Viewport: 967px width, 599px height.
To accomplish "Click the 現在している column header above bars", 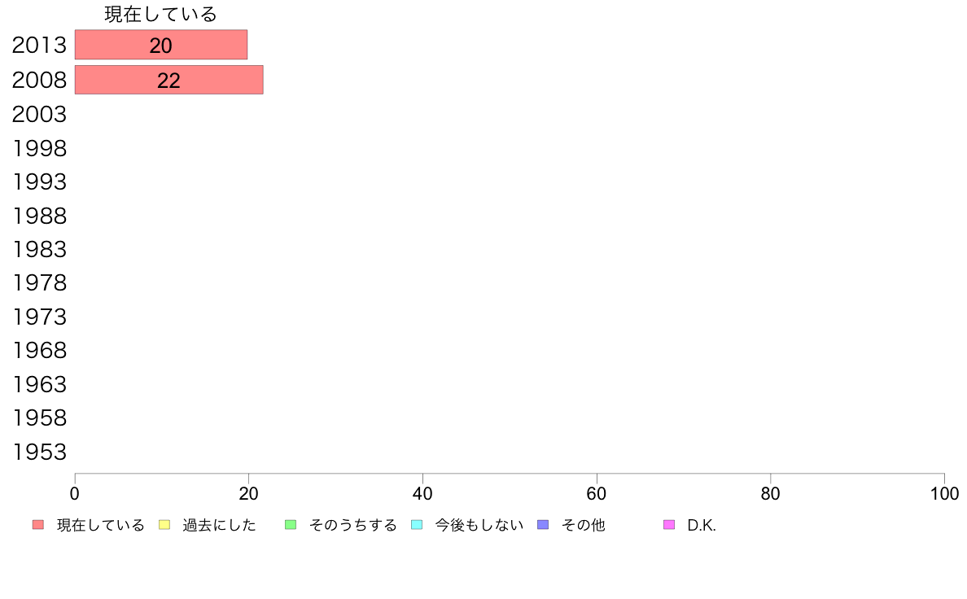I will pyautogui.click(x=160, y=14).
